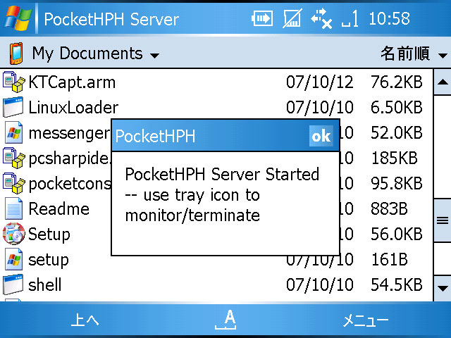451x338 pixels.
Task: Click the 161B size of setup
Action: click(x=390, y=259)
